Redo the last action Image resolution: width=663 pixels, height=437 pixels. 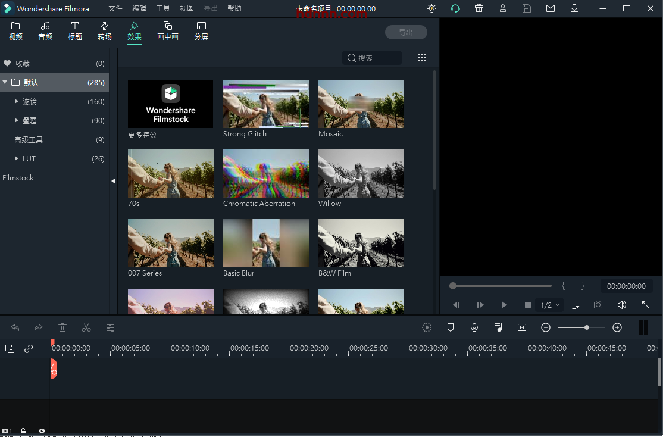39,327
